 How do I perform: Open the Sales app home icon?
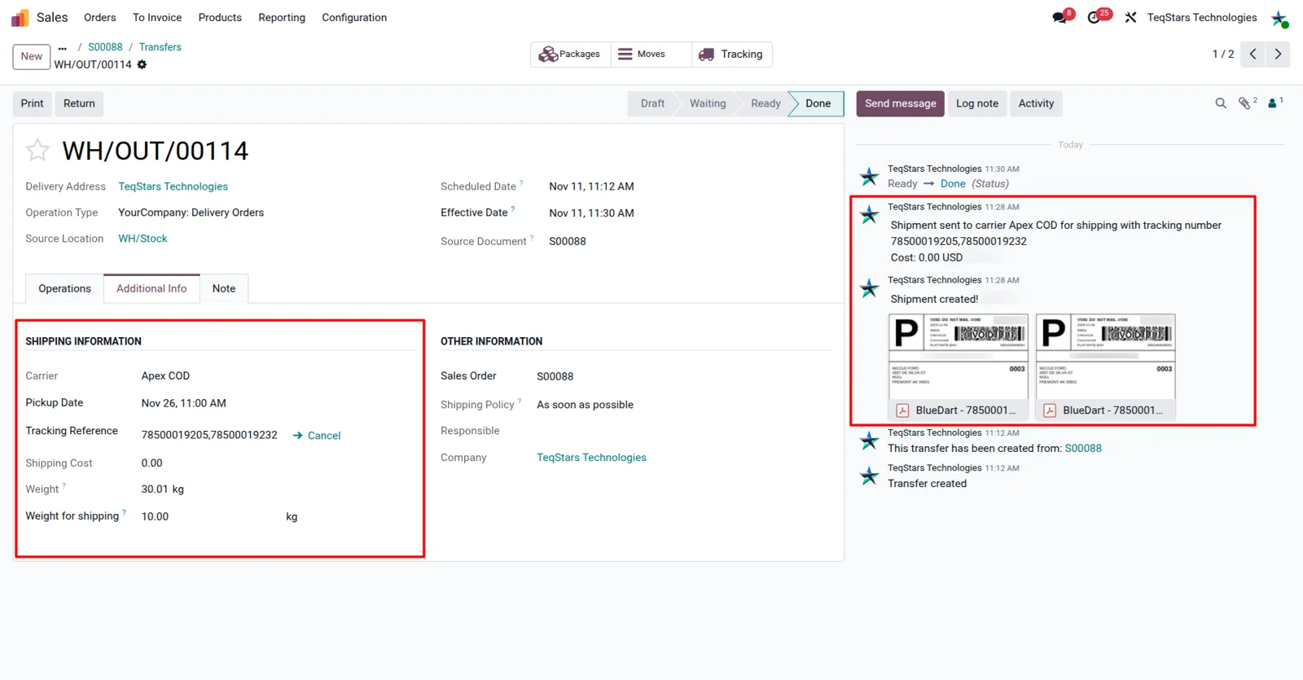tap(20, 17)
